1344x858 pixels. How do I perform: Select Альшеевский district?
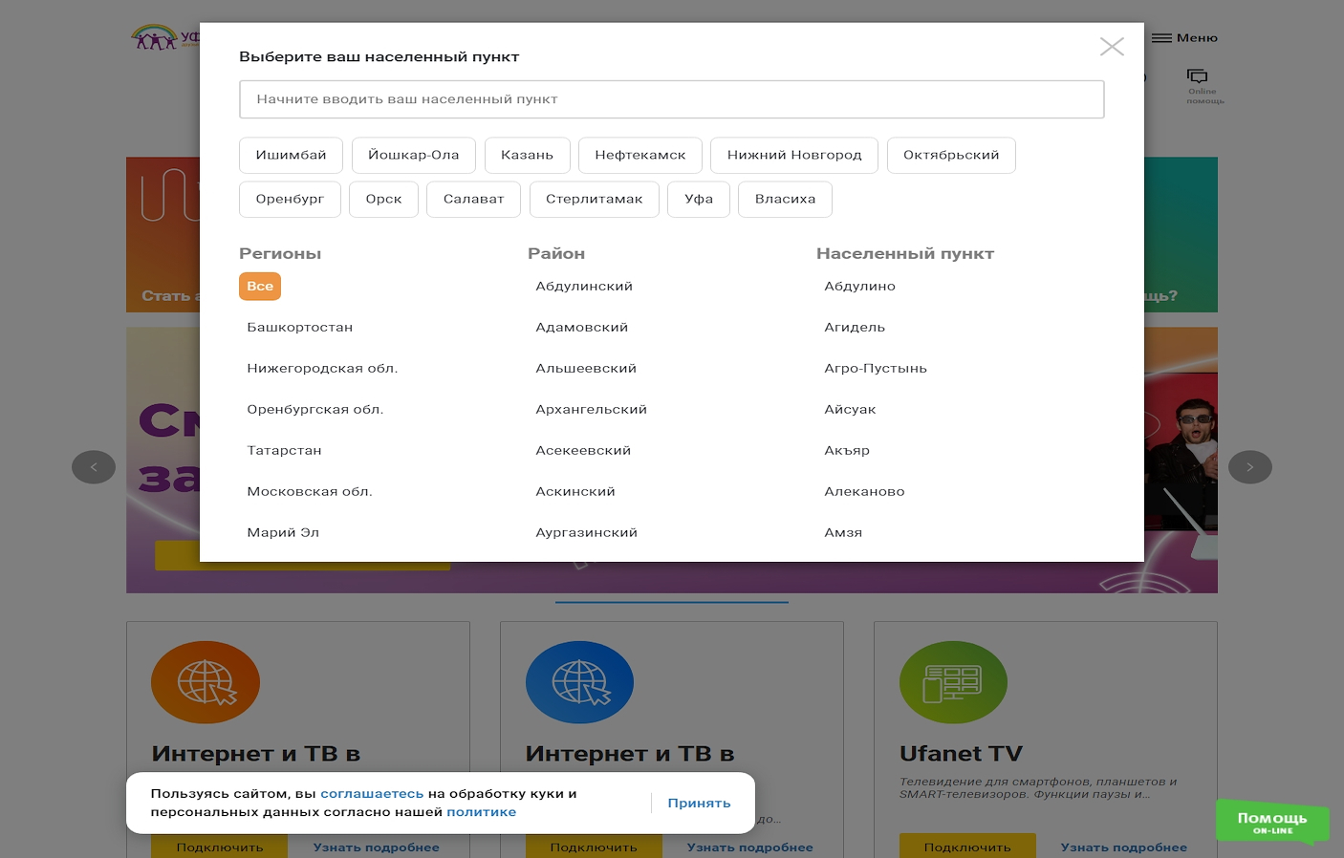coord(586,368)
